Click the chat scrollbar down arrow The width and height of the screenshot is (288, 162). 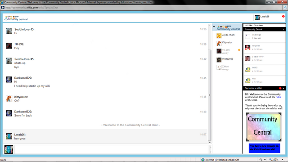coord(210,143)
